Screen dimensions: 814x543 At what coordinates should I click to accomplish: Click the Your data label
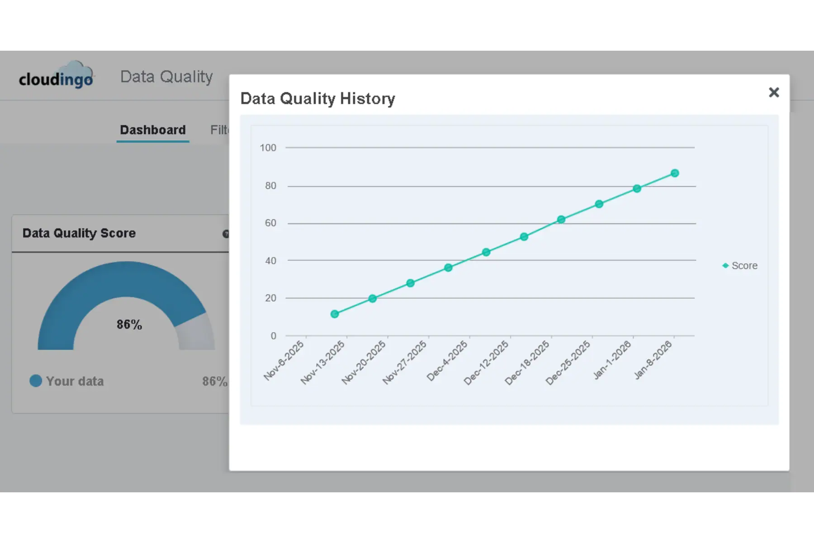pyautogui.click(x=75, y=381)
